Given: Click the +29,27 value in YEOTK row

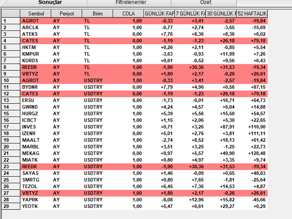Looking at the screenshot, I should click(227, 206).
